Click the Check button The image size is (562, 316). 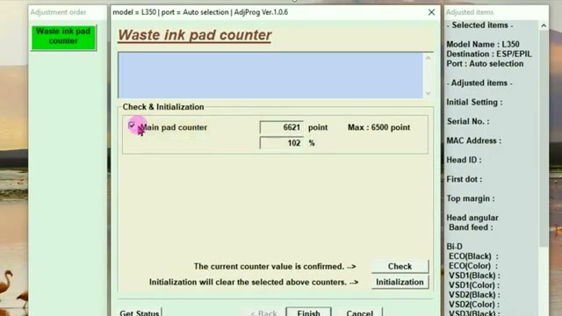tap(400, 266)
